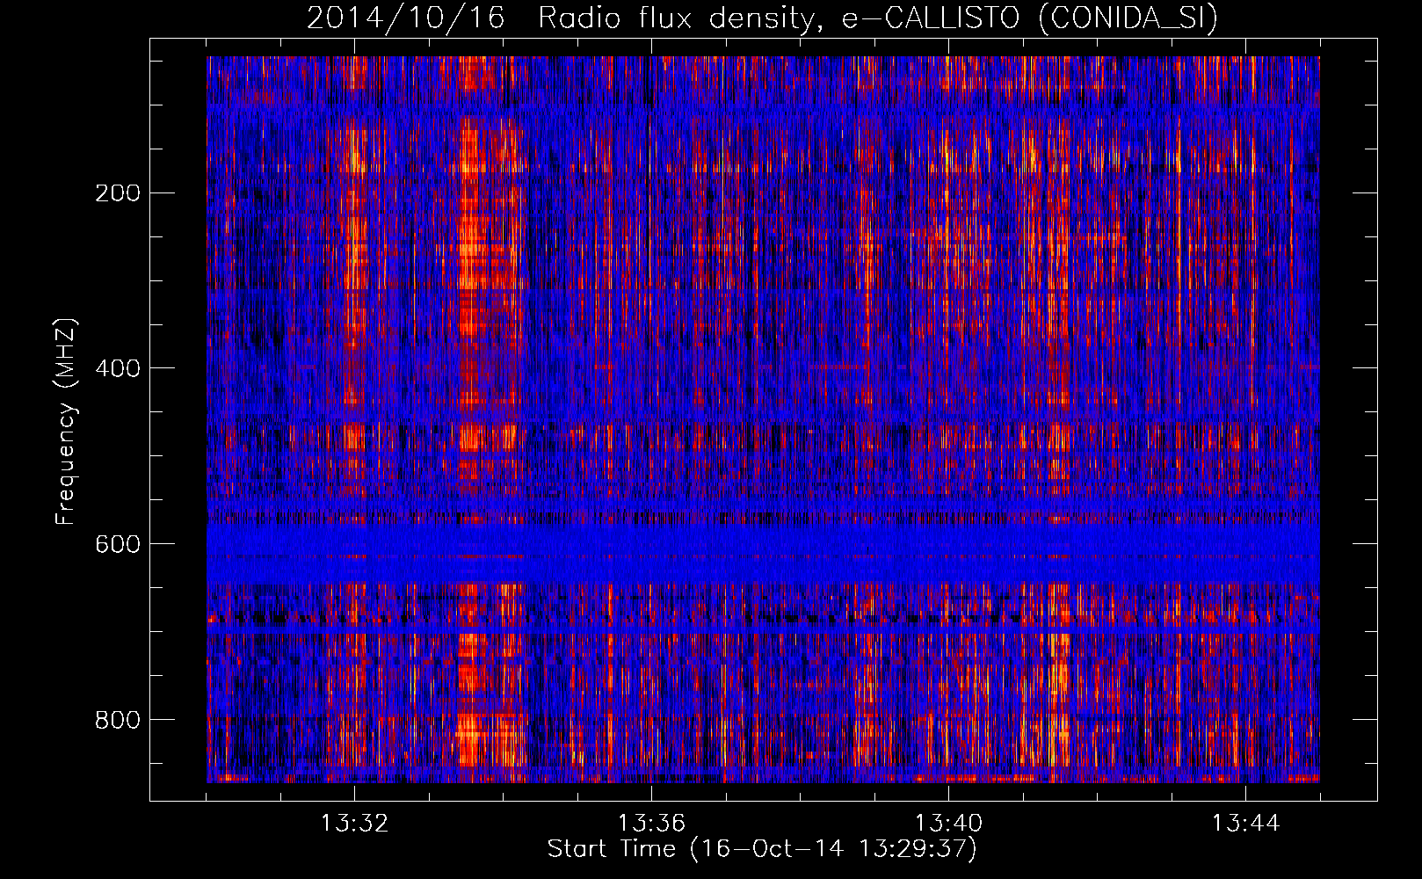The width and height of the screenshot is (1422, 879).
Task: Click the 13:44 time tick label
Action: [1245, 824]
